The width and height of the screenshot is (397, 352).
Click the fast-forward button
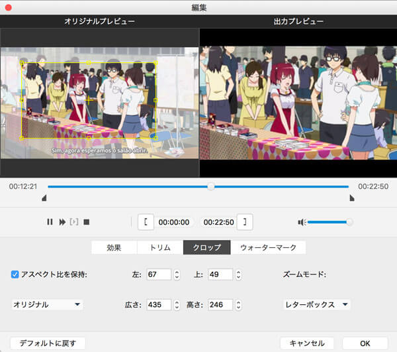click(x=62, y=222)
